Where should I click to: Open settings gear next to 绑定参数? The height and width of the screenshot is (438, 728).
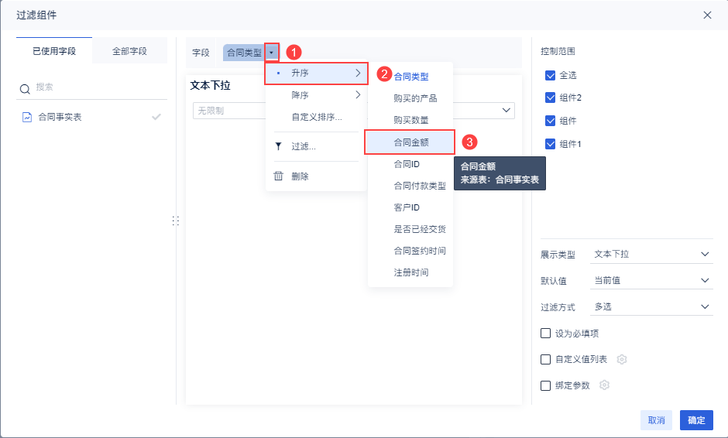(604, 385)
